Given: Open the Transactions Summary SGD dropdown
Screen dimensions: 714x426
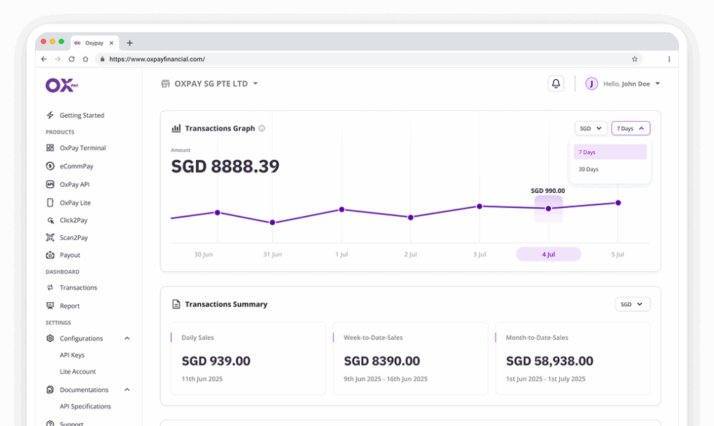Looking at the screenshot, I should (x=632, y=303).
